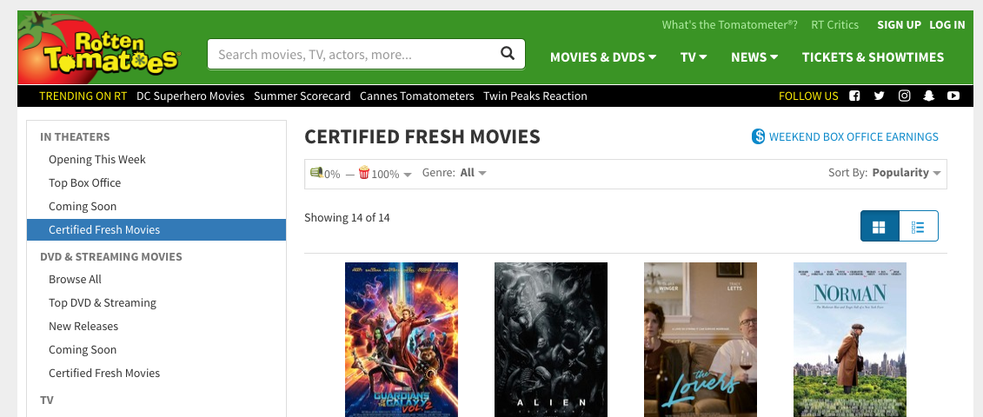
Task: Click SIGN UP
Action: [899, 24]
